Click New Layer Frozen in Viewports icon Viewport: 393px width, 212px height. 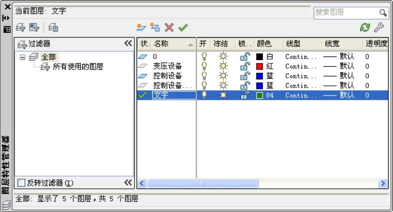point(155,27)
